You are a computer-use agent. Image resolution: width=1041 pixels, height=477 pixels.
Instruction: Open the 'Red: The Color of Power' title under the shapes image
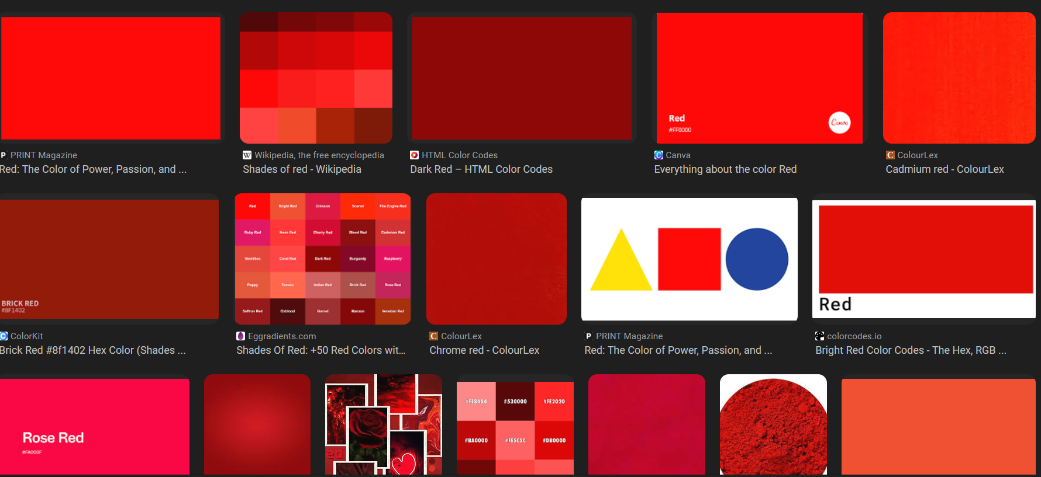coord(678,350)
